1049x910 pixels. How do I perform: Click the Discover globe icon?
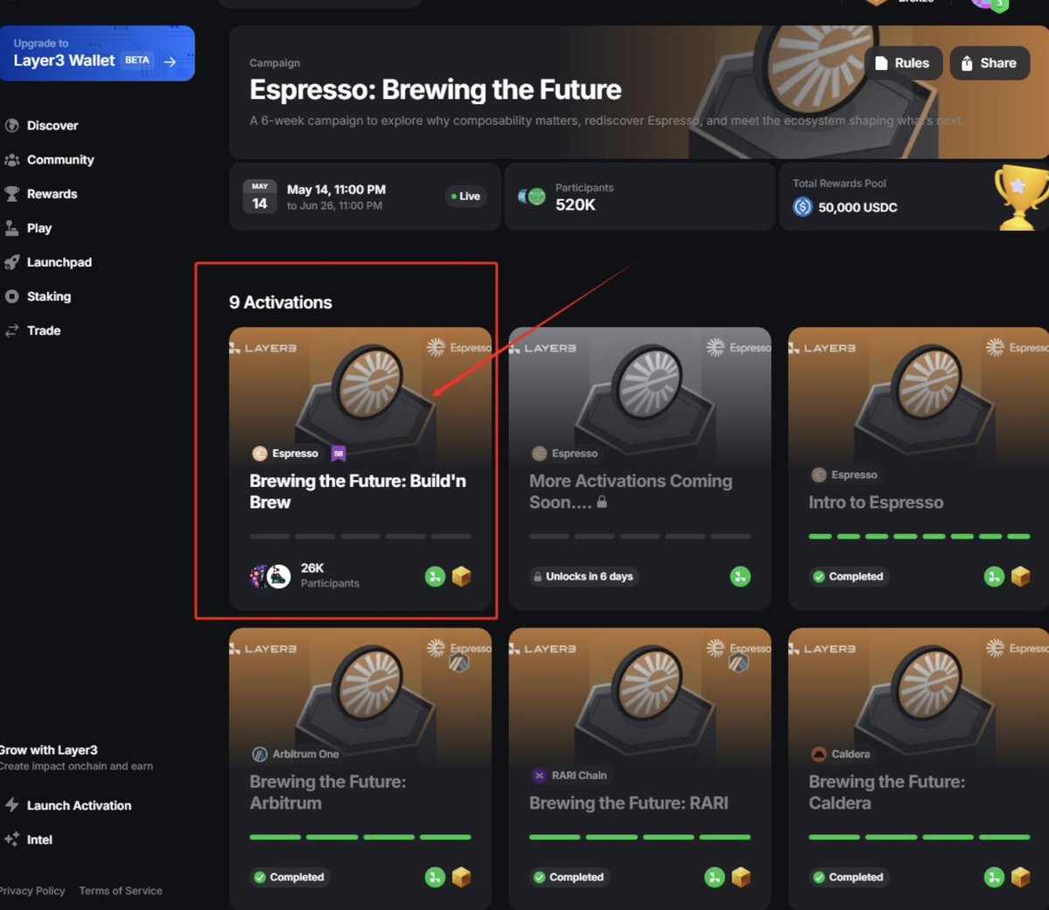11,126
